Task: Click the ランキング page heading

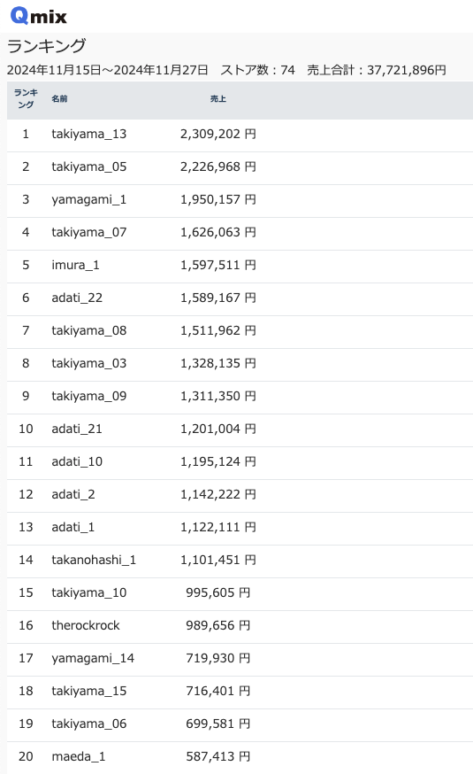Action: pos(47,46)
